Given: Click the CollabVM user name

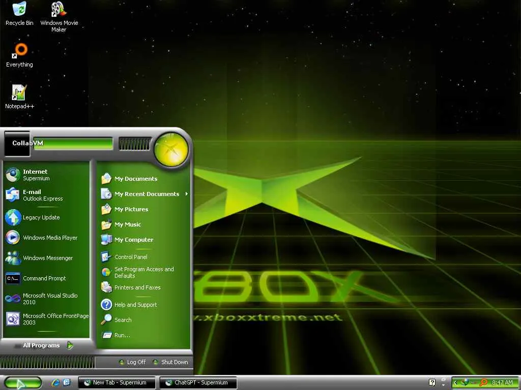Looking at the screenshot, I should pos(27,143).
